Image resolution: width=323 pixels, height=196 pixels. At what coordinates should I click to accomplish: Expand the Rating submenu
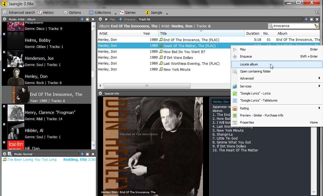[x=277, y=108]
